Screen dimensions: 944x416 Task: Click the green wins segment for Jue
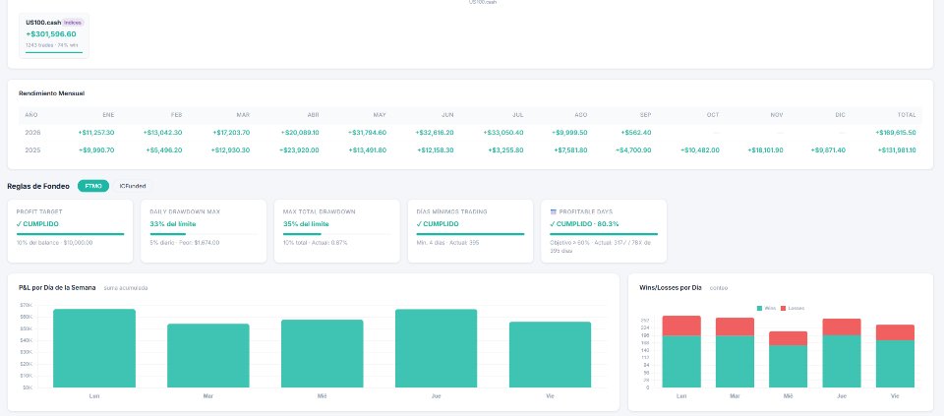click(842, 361)
